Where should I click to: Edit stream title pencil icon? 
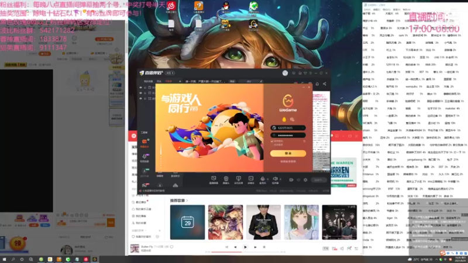[261, 81]
